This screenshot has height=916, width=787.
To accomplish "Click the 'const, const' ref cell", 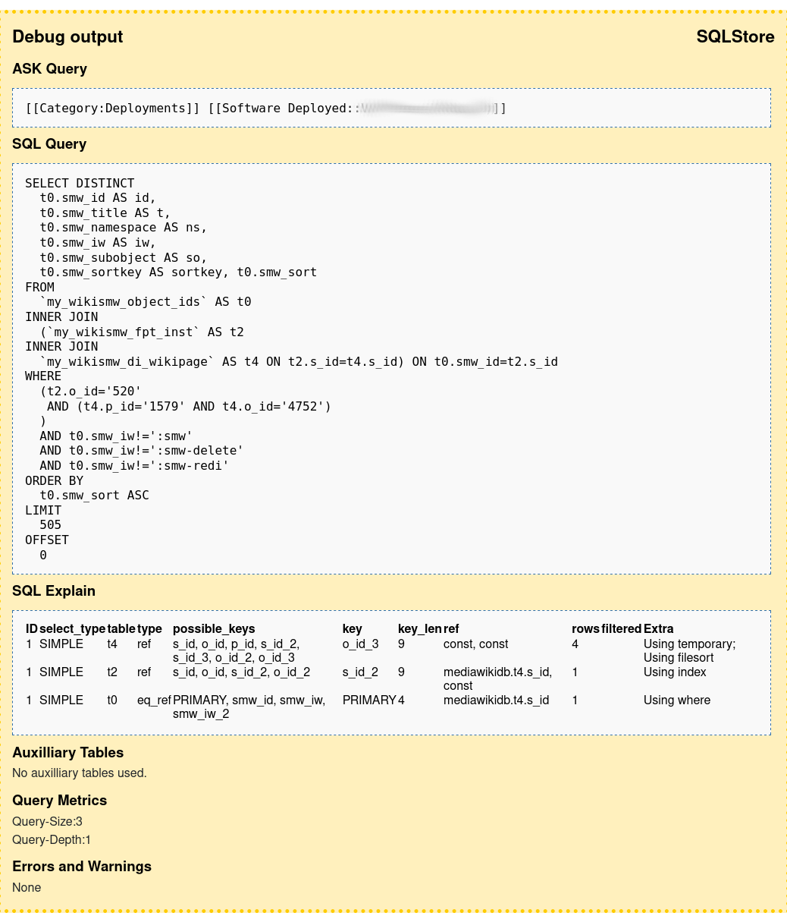I will tap(476, 644).
